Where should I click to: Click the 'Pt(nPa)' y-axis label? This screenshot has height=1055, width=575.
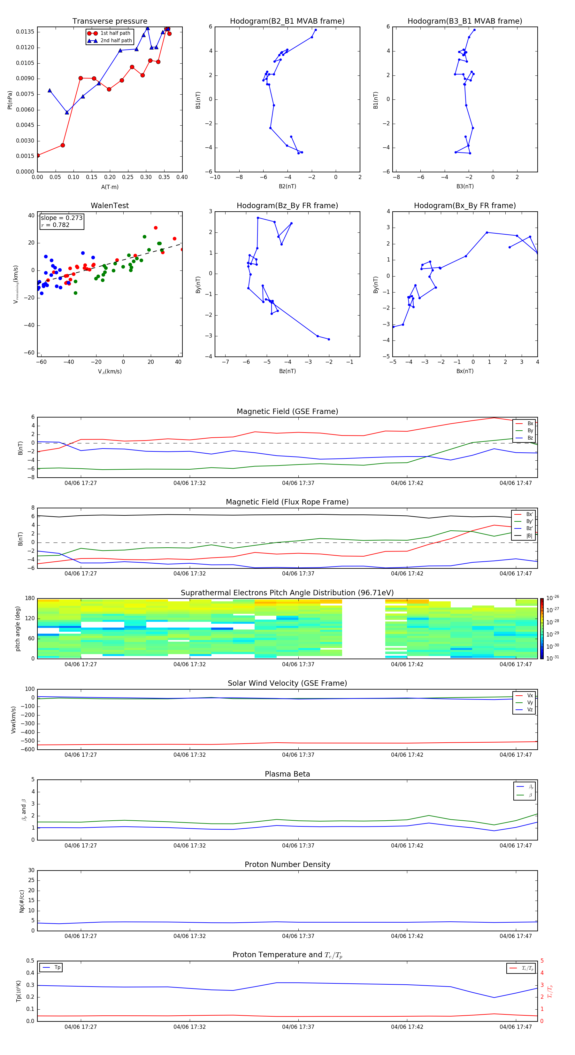[10, 100]
